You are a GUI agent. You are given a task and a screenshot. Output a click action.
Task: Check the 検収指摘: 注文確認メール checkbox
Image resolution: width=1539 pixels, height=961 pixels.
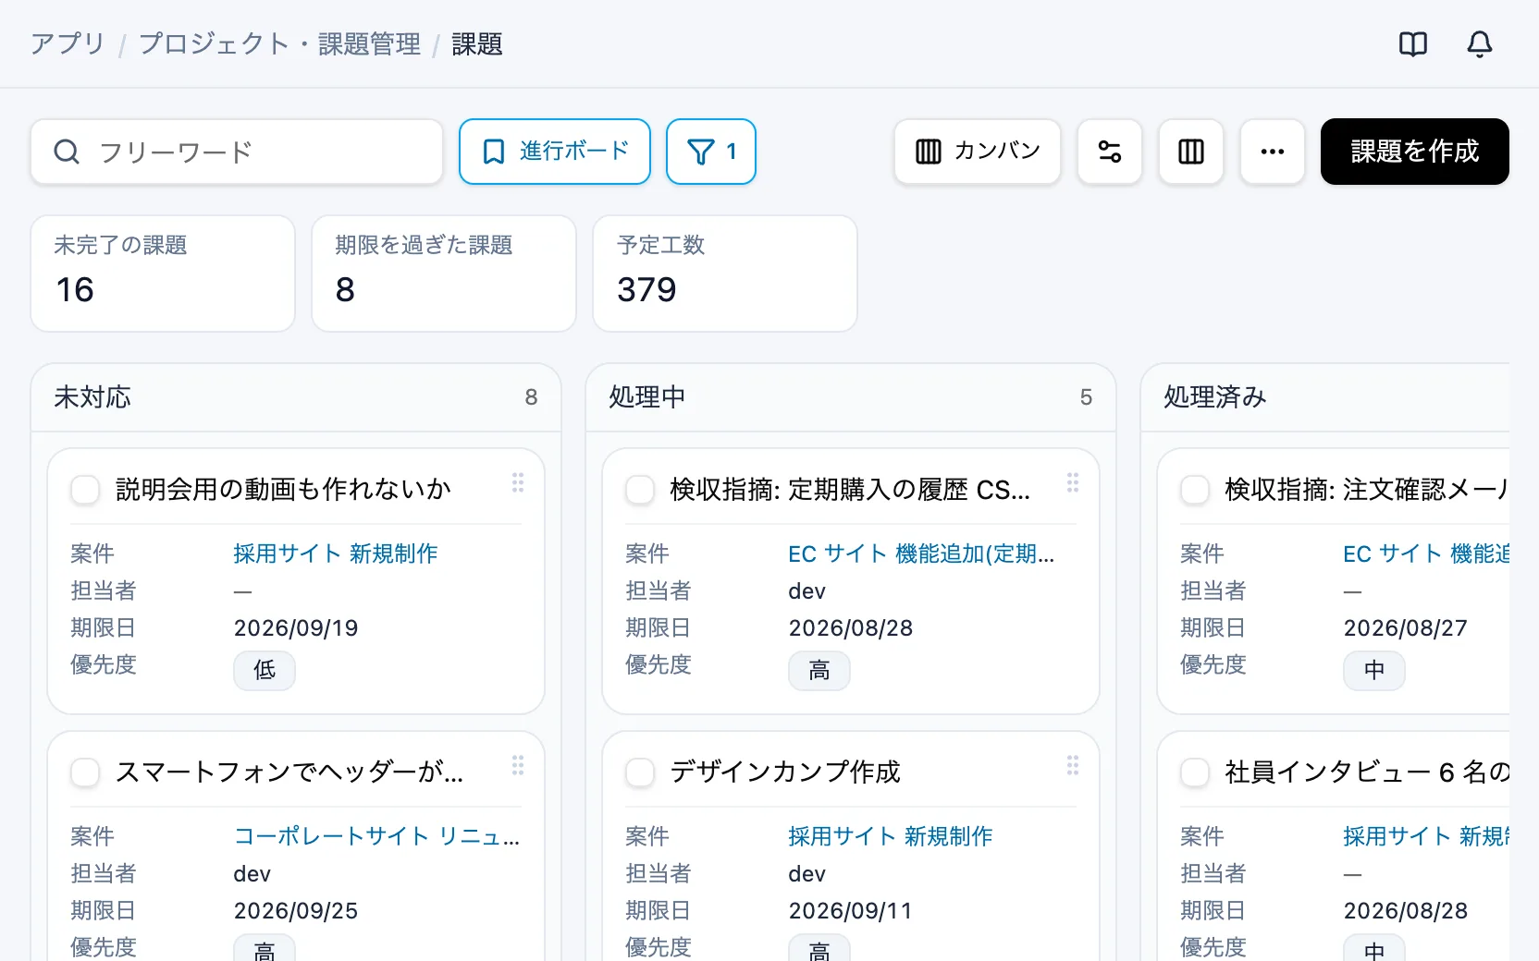click(x=1195, y=490)
